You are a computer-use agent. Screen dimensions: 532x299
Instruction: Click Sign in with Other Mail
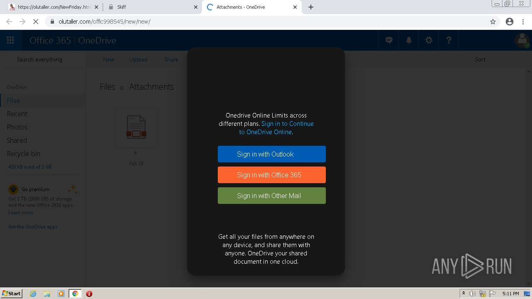pos(272,196)
